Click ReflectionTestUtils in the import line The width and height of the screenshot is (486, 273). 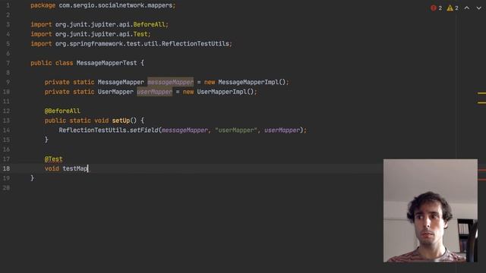195,44
